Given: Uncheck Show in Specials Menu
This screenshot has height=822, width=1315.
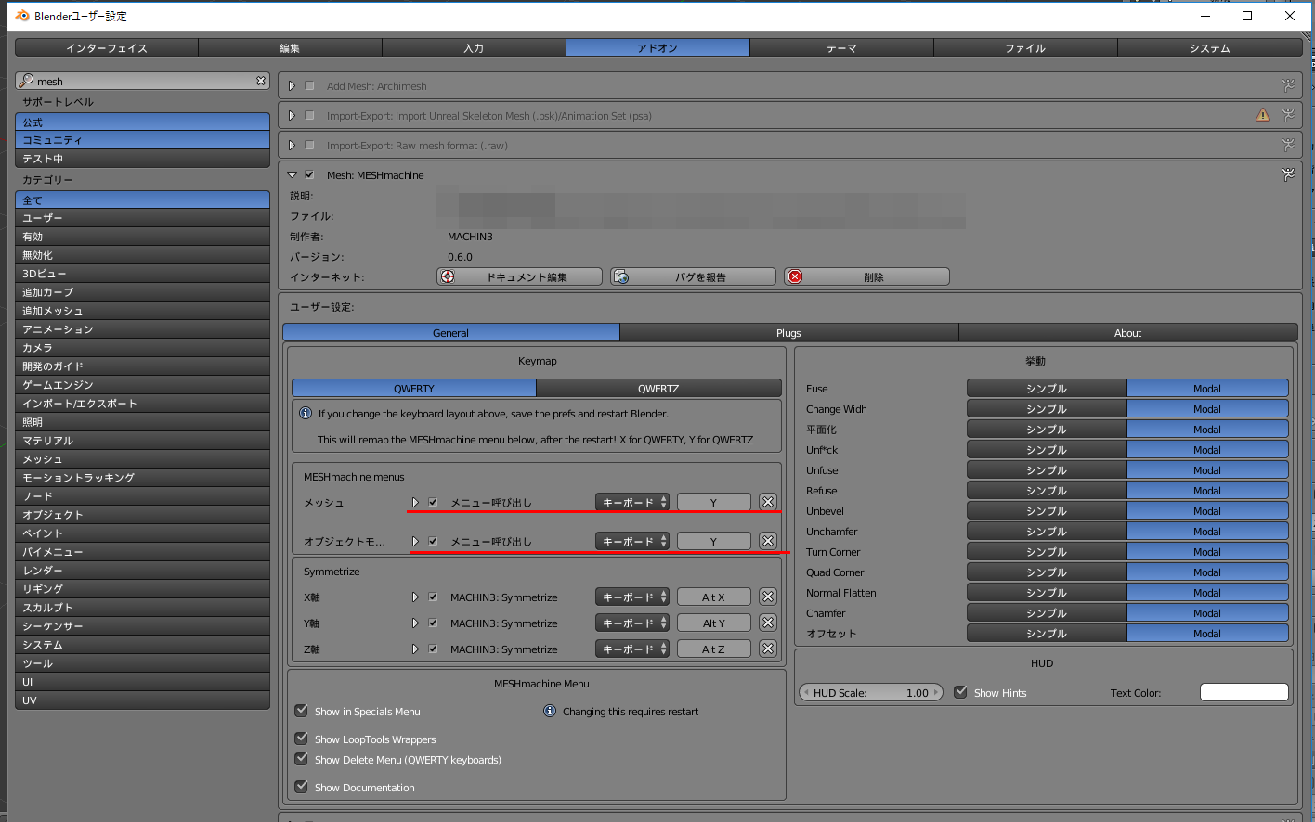Looking at the screenshot, I should coord(301,711).
